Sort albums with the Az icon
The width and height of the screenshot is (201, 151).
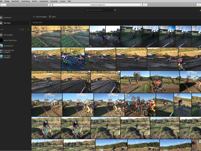pyautogui.click(x=23, y=29)
